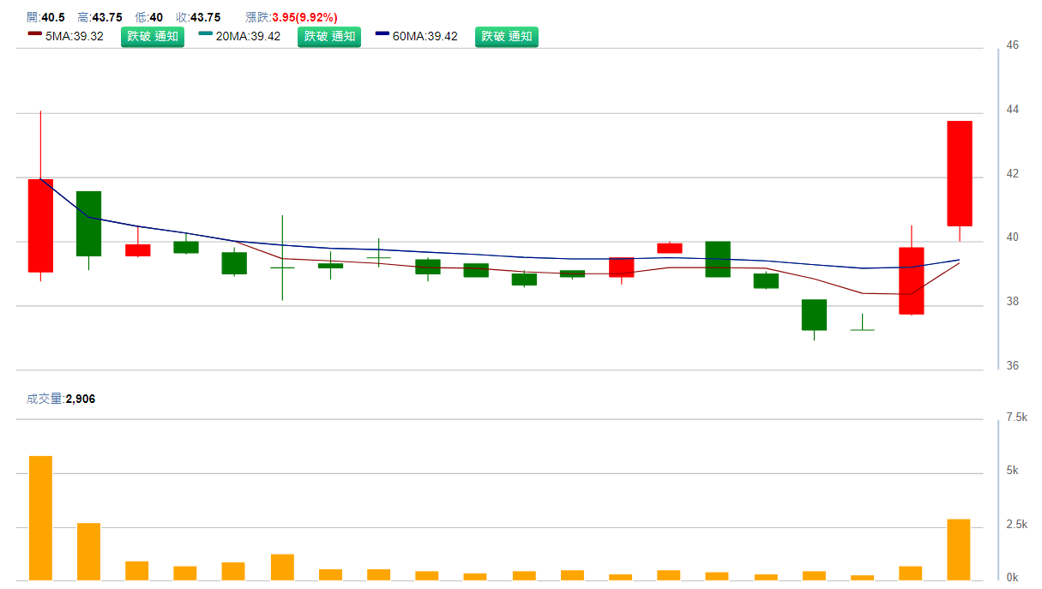Select the 20MA:39.42 legend label

coord(249,36)
